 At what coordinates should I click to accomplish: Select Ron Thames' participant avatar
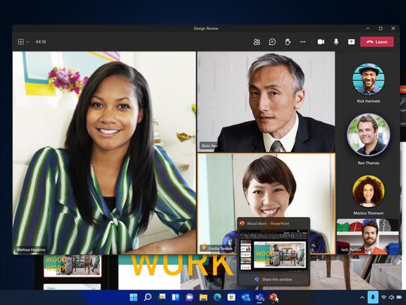tap(368, 134)
